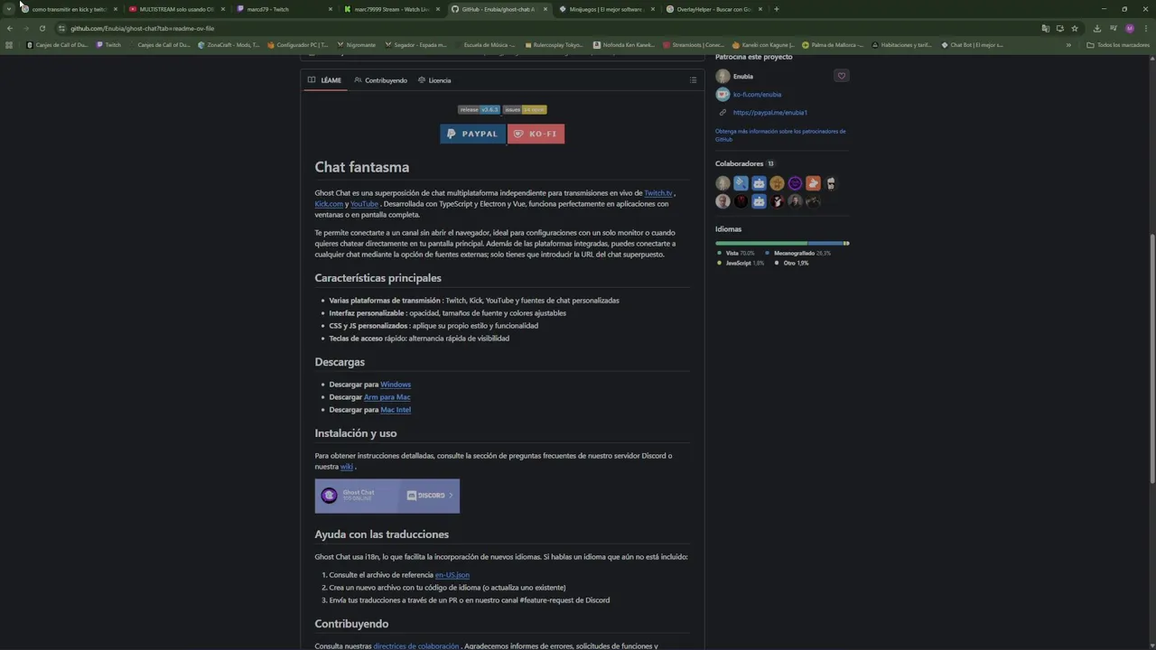Expand hidden bookmarks with double chevron
Viewport: 1156px width, 650px height.
[x=1068, y=44]
